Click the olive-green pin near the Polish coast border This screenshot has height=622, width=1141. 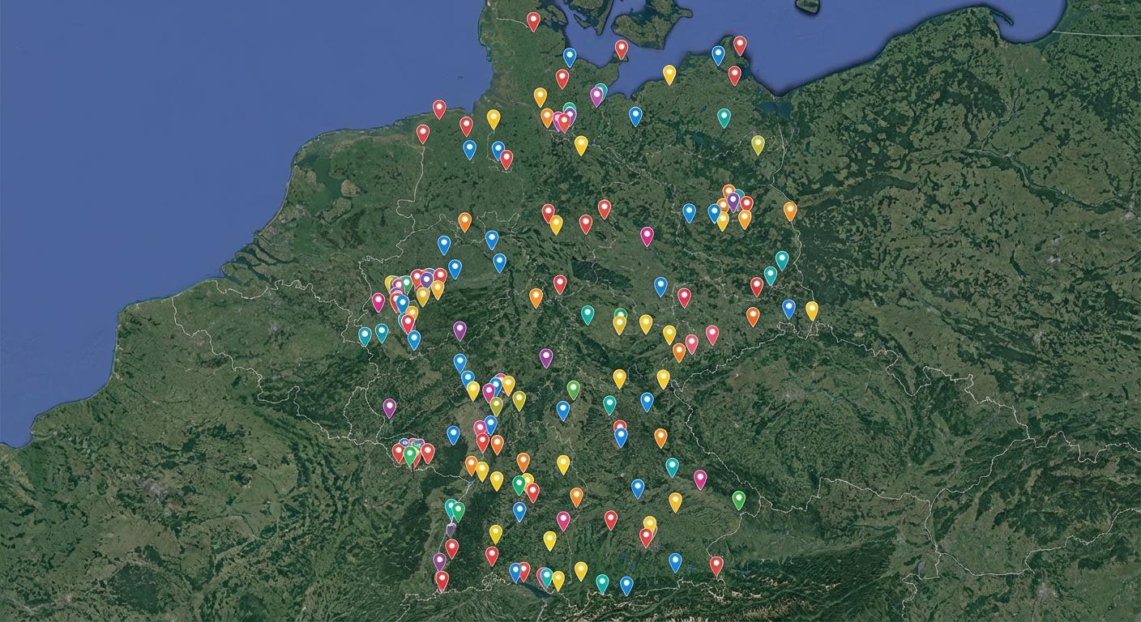pyautogui.click(x=759, y=144)
